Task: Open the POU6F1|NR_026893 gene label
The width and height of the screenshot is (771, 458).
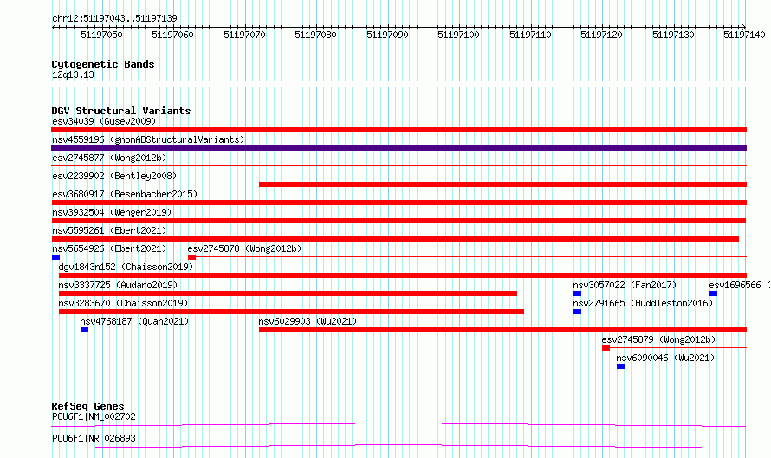Action: [94, 438]
